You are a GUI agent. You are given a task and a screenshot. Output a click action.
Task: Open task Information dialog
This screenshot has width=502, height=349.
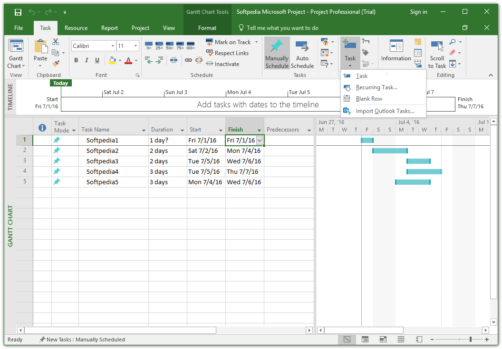(x=396, y=51)
